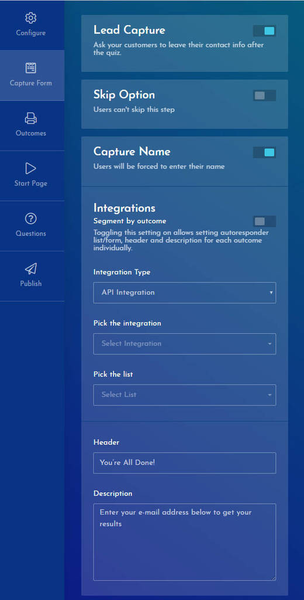Click the Start Page play icon
This screenshot has width=304, height=600.
click(30, 168)
